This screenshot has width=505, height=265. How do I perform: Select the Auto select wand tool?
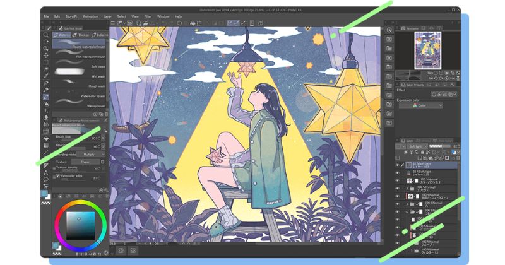45,69
